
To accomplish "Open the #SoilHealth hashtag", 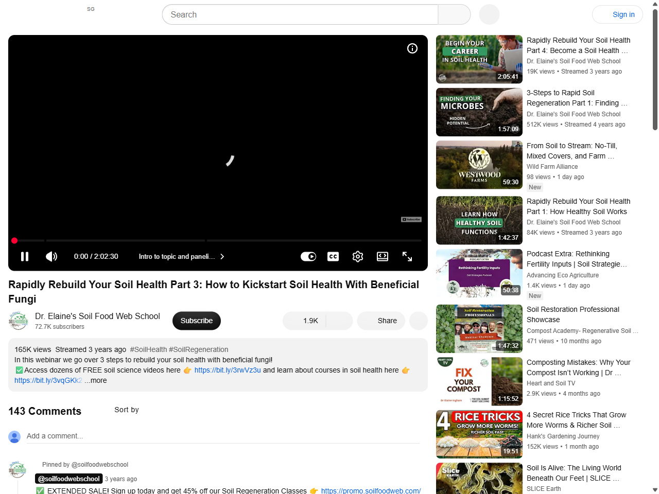I will click(148, 349).
